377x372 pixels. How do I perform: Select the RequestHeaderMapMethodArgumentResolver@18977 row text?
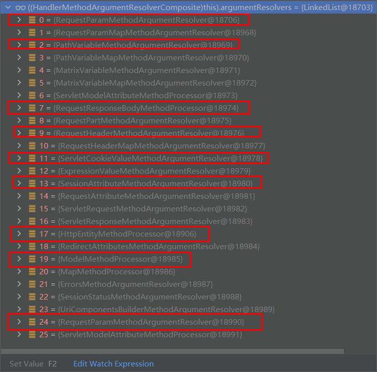pos(161,146)
